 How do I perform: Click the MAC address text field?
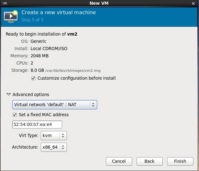coord(37,125)
